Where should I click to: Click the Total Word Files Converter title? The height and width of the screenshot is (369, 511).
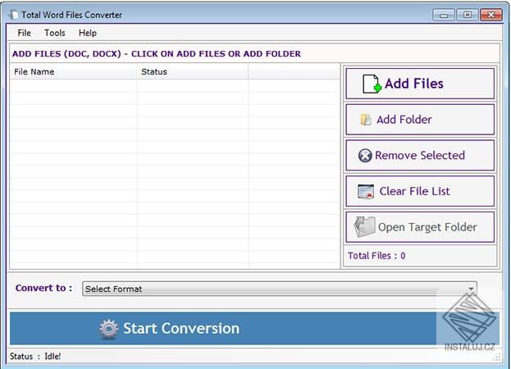pyautogui.click(x=71, y=15)
